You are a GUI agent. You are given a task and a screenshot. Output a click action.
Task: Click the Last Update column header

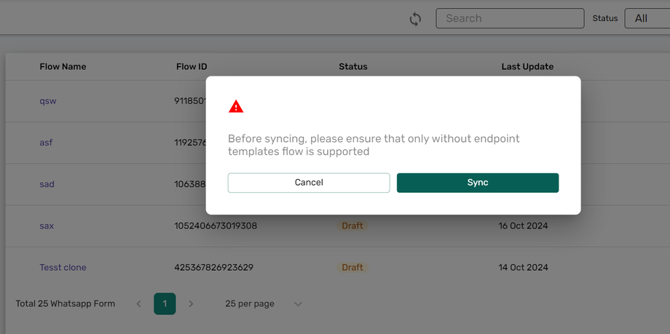coord(527,66)
